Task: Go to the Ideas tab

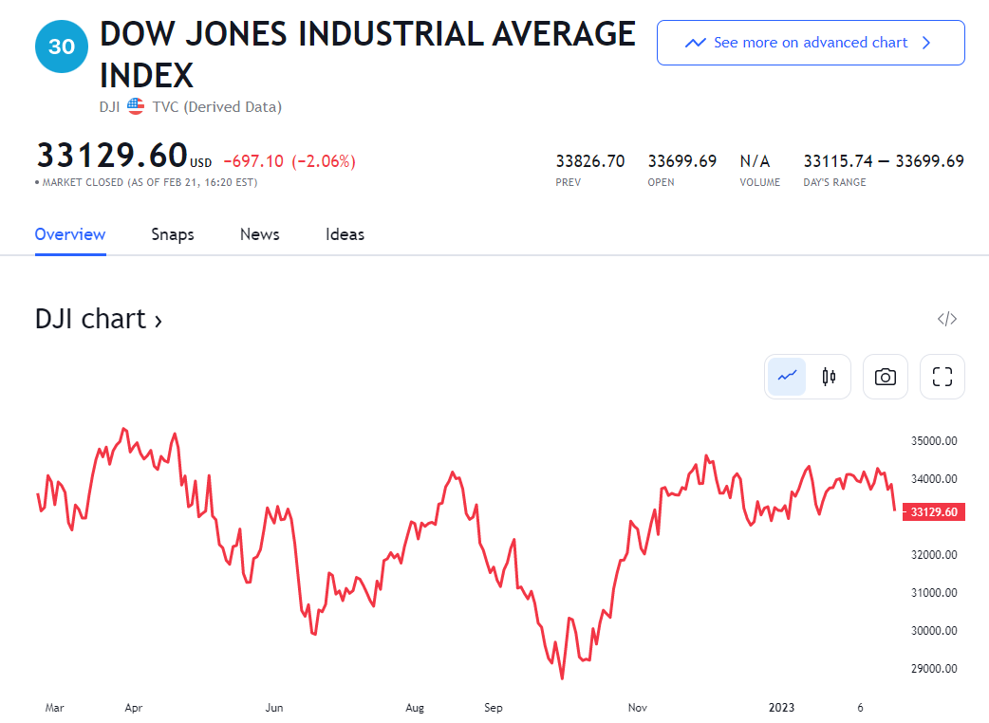Action: click(x=345, y=234)
